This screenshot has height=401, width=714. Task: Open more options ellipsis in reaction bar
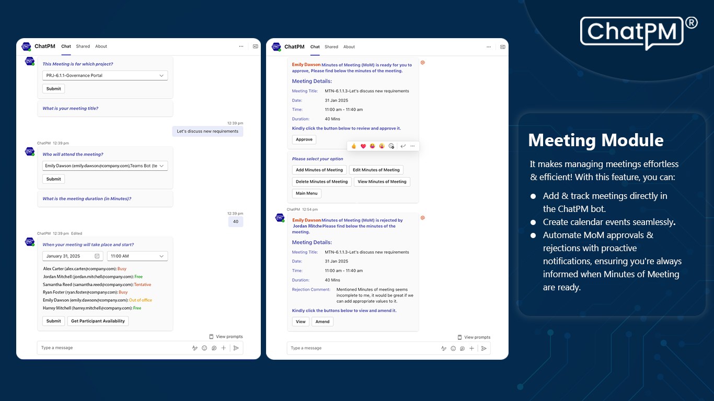[x=412, y=146]
